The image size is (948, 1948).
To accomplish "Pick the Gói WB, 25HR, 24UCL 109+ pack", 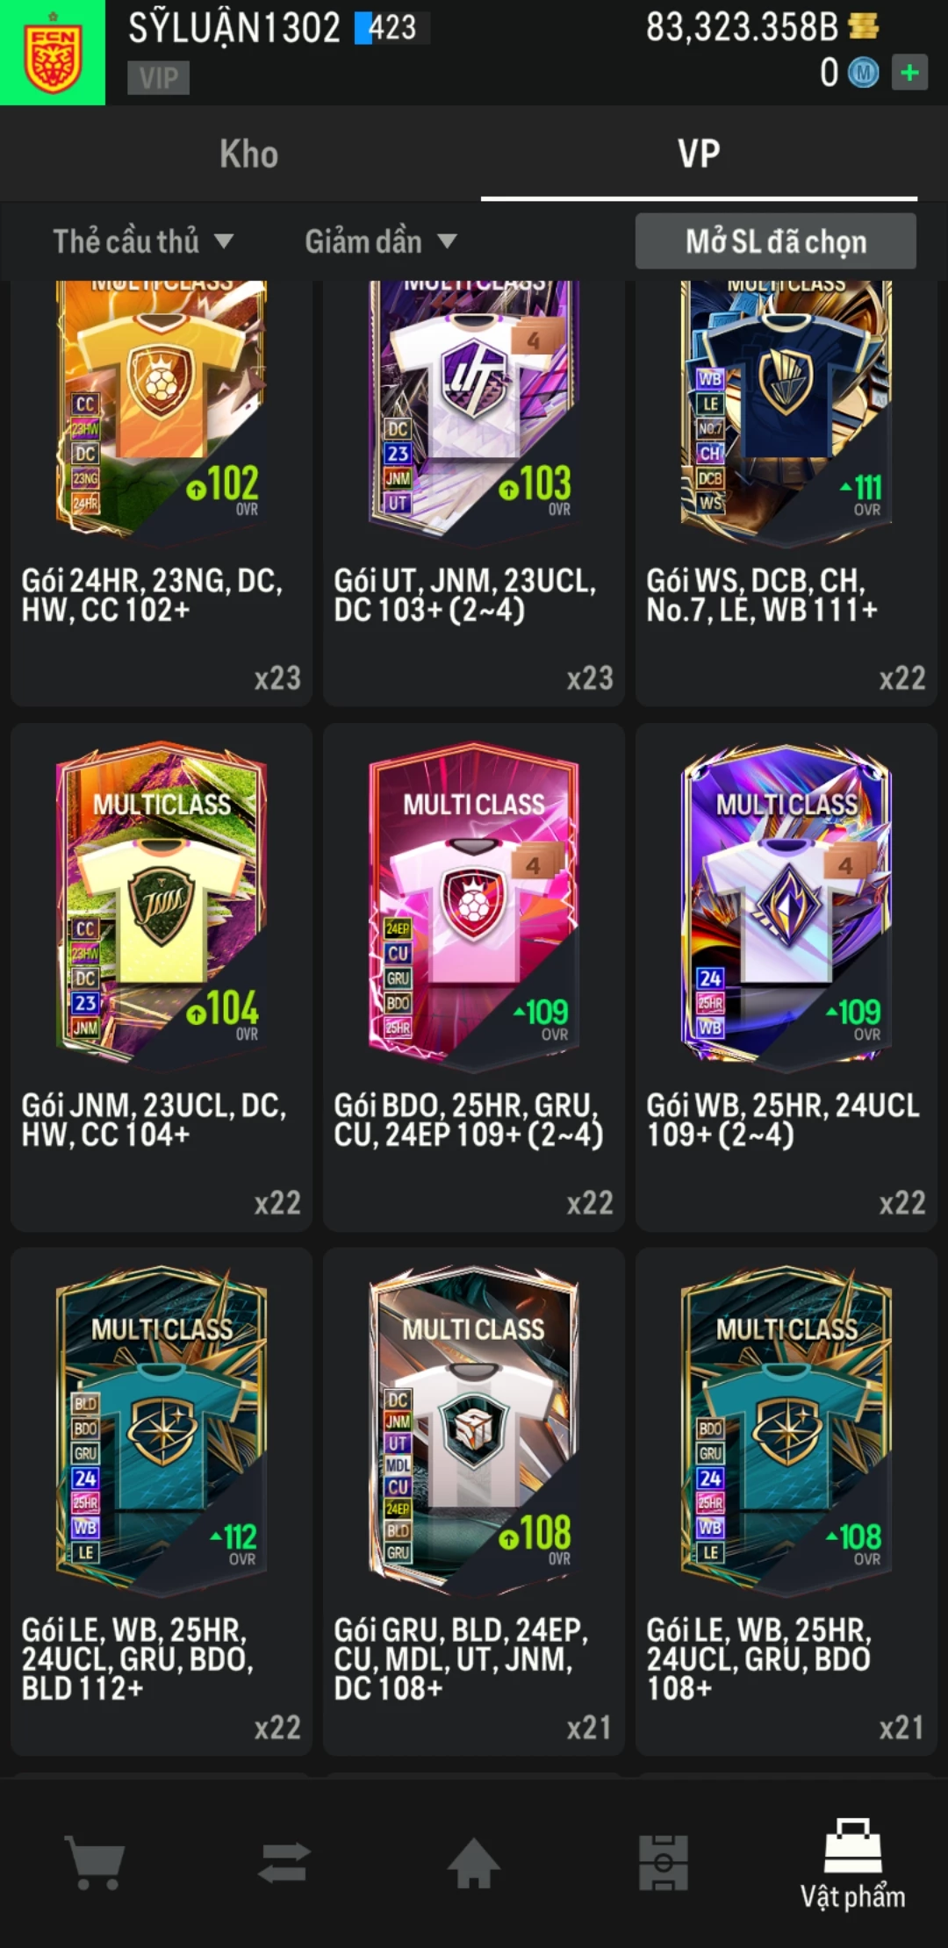I will pyautogui.click(x=786, y=978).
